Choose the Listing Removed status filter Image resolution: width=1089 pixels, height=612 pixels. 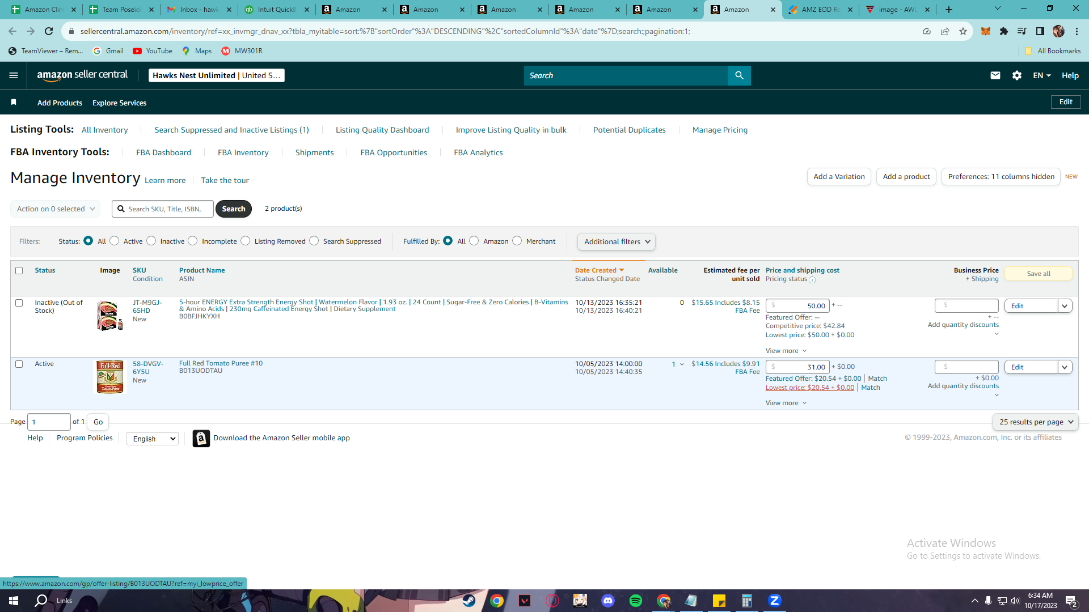(245, 241)
